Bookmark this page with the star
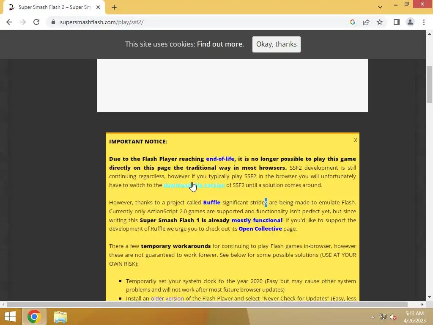Viewport: 433px width, 325px height. point(380,22)
